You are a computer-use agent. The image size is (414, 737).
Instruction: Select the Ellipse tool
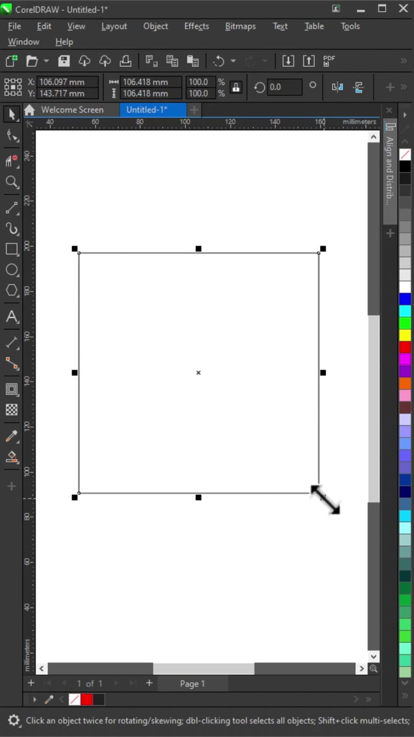(12, 270)
